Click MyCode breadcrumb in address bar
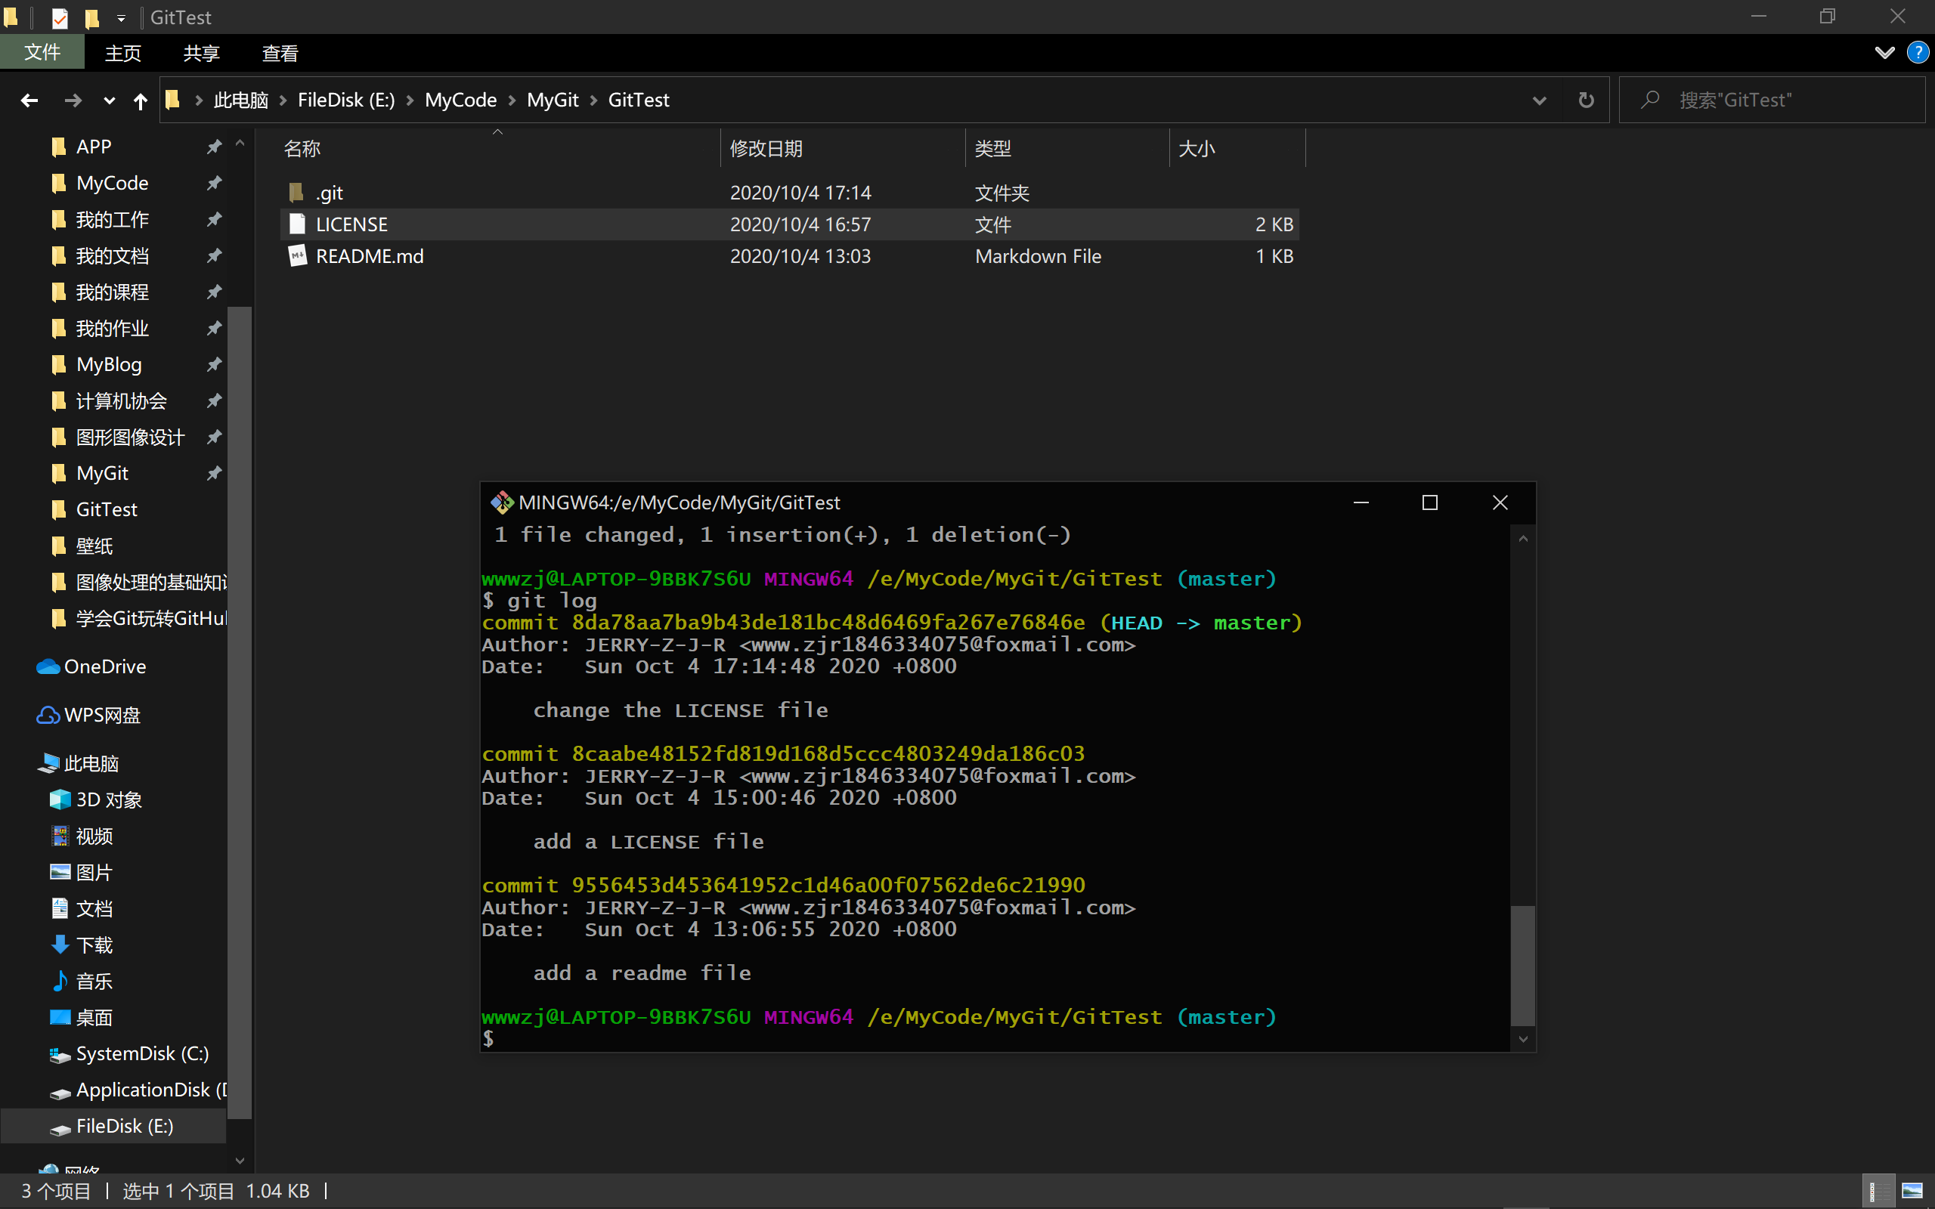The width and height of the screenshot is (1935, 1209). (460, 100)
